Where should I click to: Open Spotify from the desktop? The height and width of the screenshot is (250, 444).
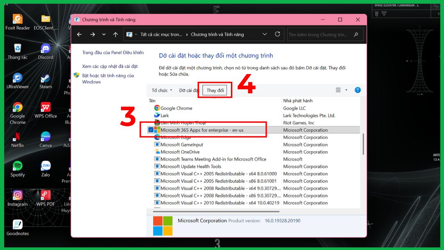click(17, 166)
